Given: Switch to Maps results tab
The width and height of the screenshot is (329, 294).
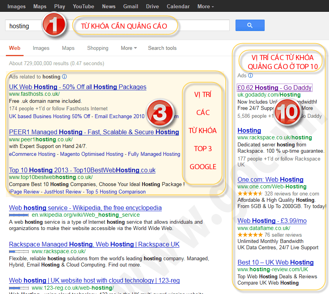Looking at the screenshot, I should [x=68, y=48].
